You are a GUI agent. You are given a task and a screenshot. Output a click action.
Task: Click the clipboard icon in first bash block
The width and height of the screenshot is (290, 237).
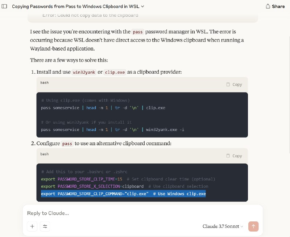pyautogui.click(x=228, y=85)
